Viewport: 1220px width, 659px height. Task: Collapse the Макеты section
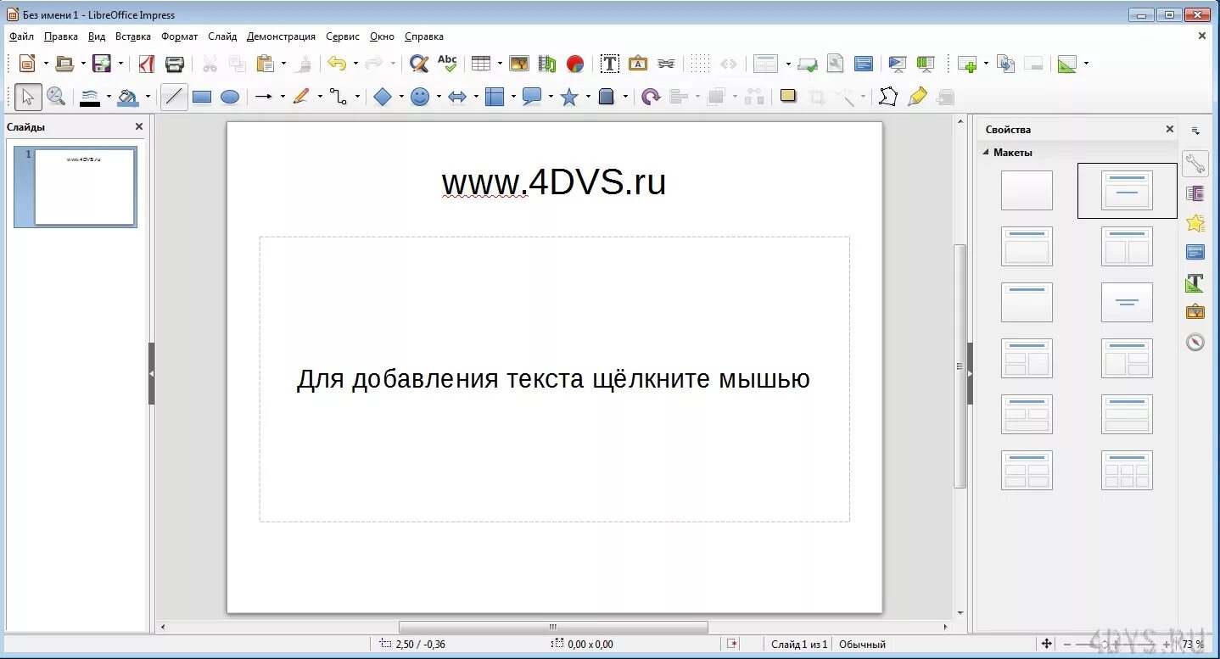pos(986,153)
